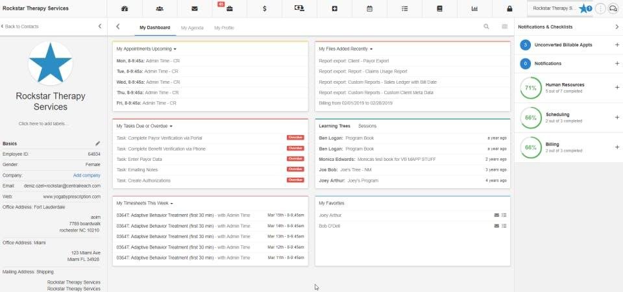Switch to My Agenda tab
This screenshot has height=292, width=623.
click(192, 28)
